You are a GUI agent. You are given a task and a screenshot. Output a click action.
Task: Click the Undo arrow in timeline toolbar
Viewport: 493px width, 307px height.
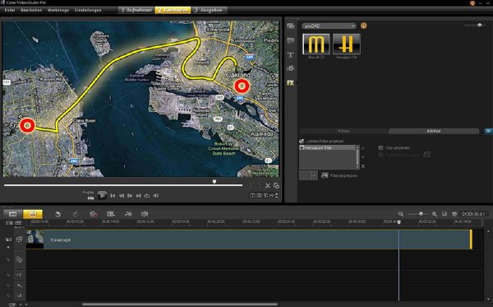pyautogui.click(x=58, y=214)
